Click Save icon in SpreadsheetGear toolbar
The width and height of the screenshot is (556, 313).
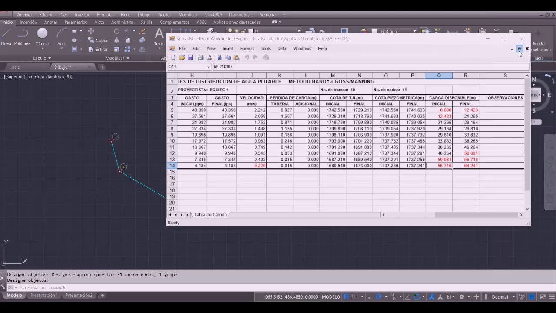(190, 57)
